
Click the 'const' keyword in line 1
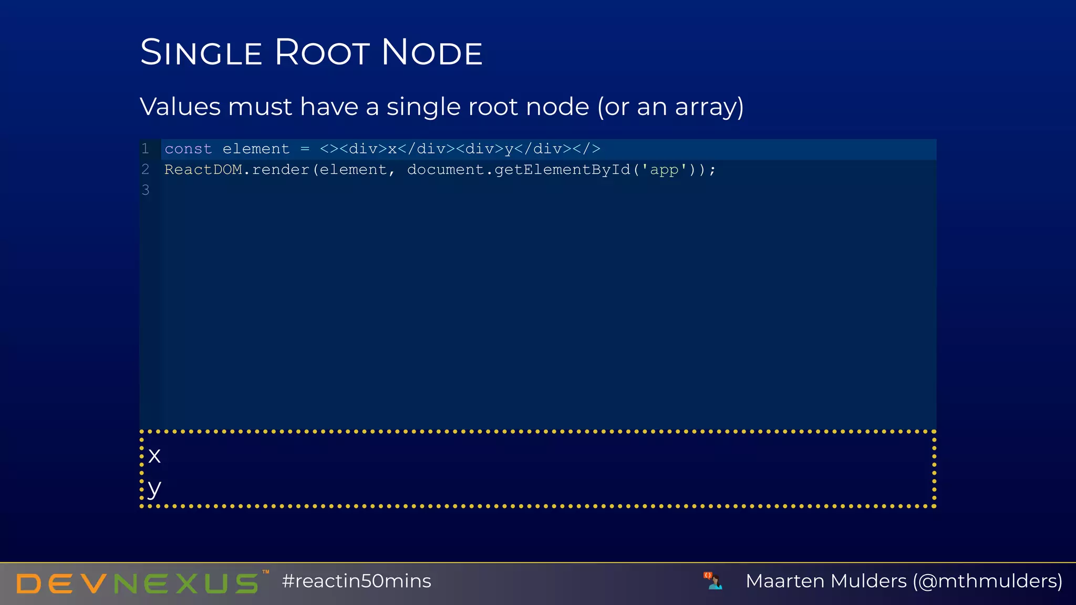(188, 149)
